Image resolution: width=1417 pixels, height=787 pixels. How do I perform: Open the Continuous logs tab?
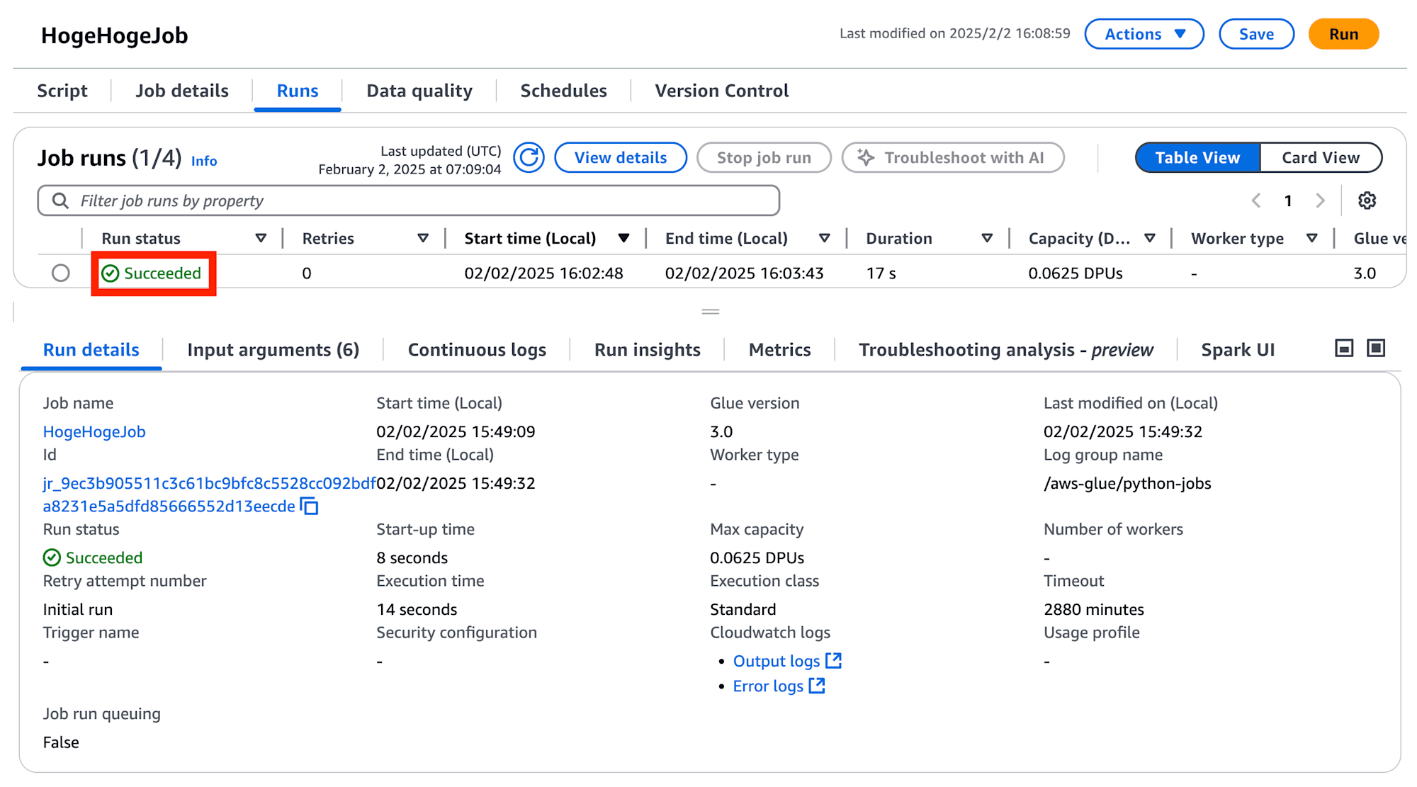tap(477, 350)
